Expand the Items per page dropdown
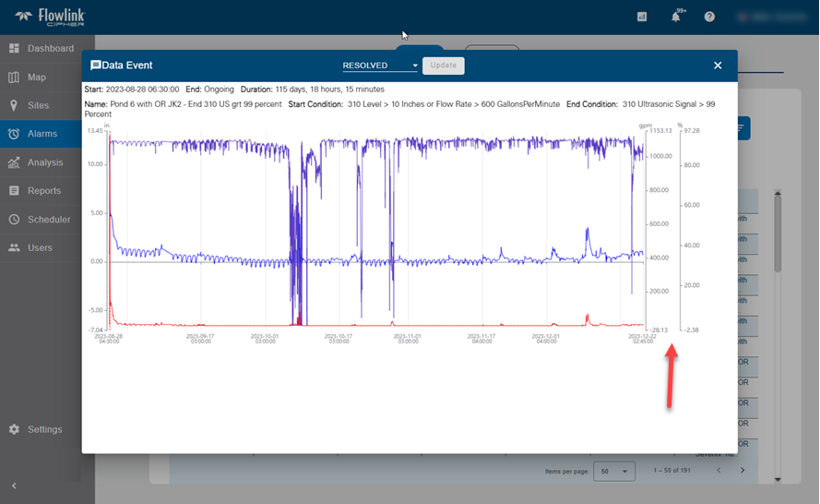Screen dimensions: 820x504 tap(614, 471)
